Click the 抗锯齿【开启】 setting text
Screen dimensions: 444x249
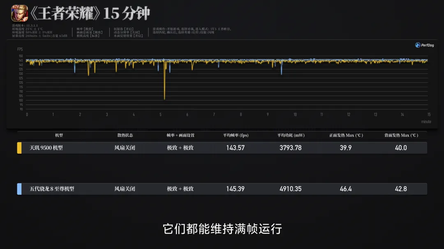coord(124,29)
